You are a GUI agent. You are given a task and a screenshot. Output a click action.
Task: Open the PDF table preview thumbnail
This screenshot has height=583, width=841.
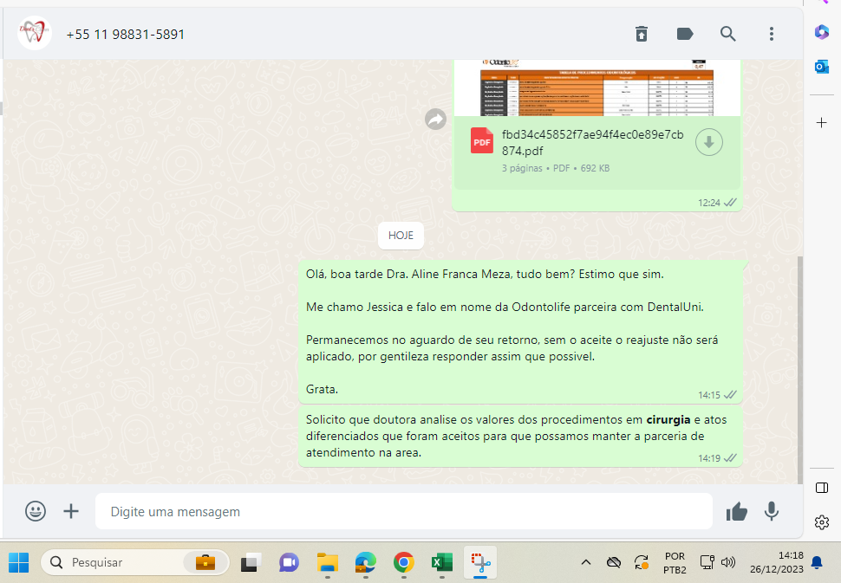tap(597, 87)
